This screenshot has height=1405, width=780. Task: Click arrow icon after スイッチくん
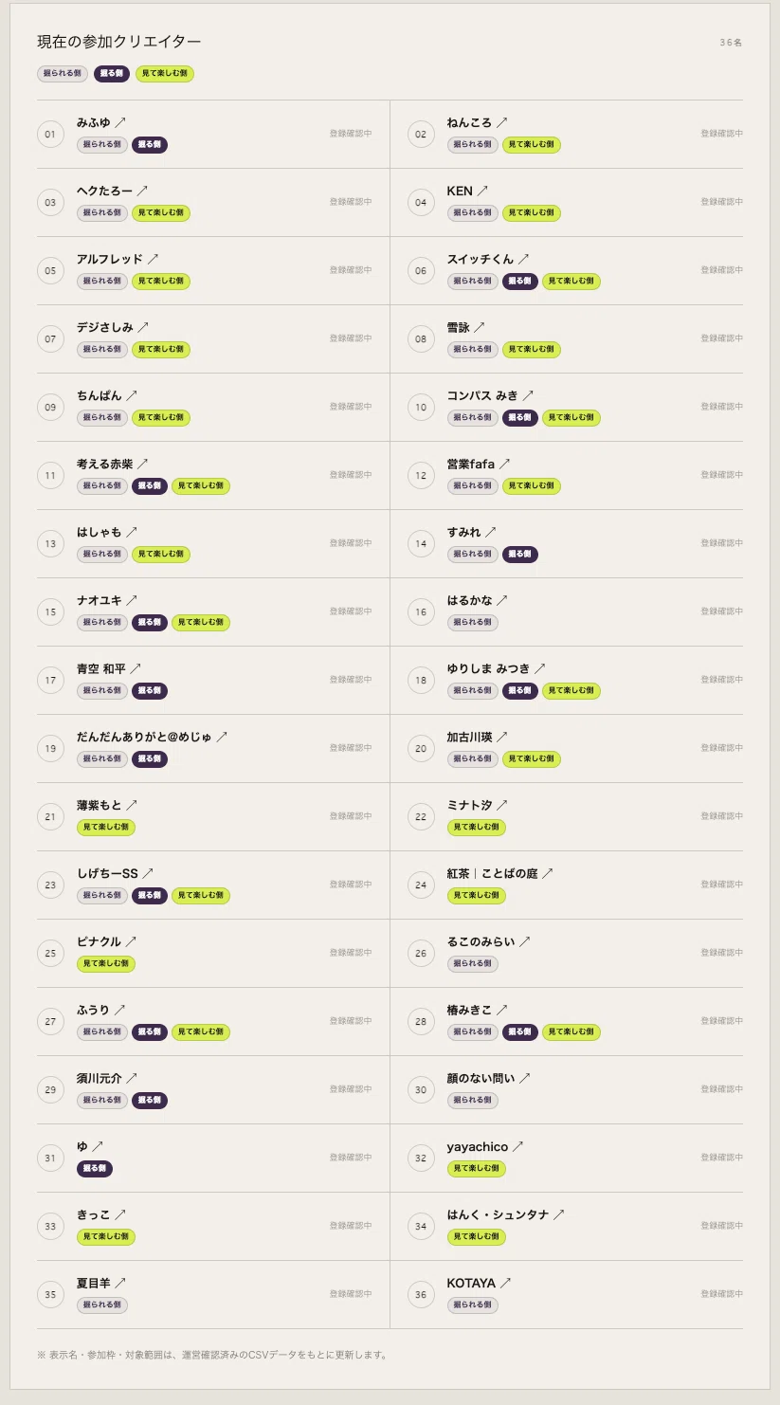click(523, 259)
